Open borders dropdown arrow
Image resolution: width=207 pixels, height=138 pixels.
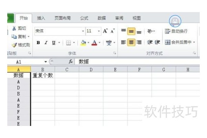coord(74,42)
